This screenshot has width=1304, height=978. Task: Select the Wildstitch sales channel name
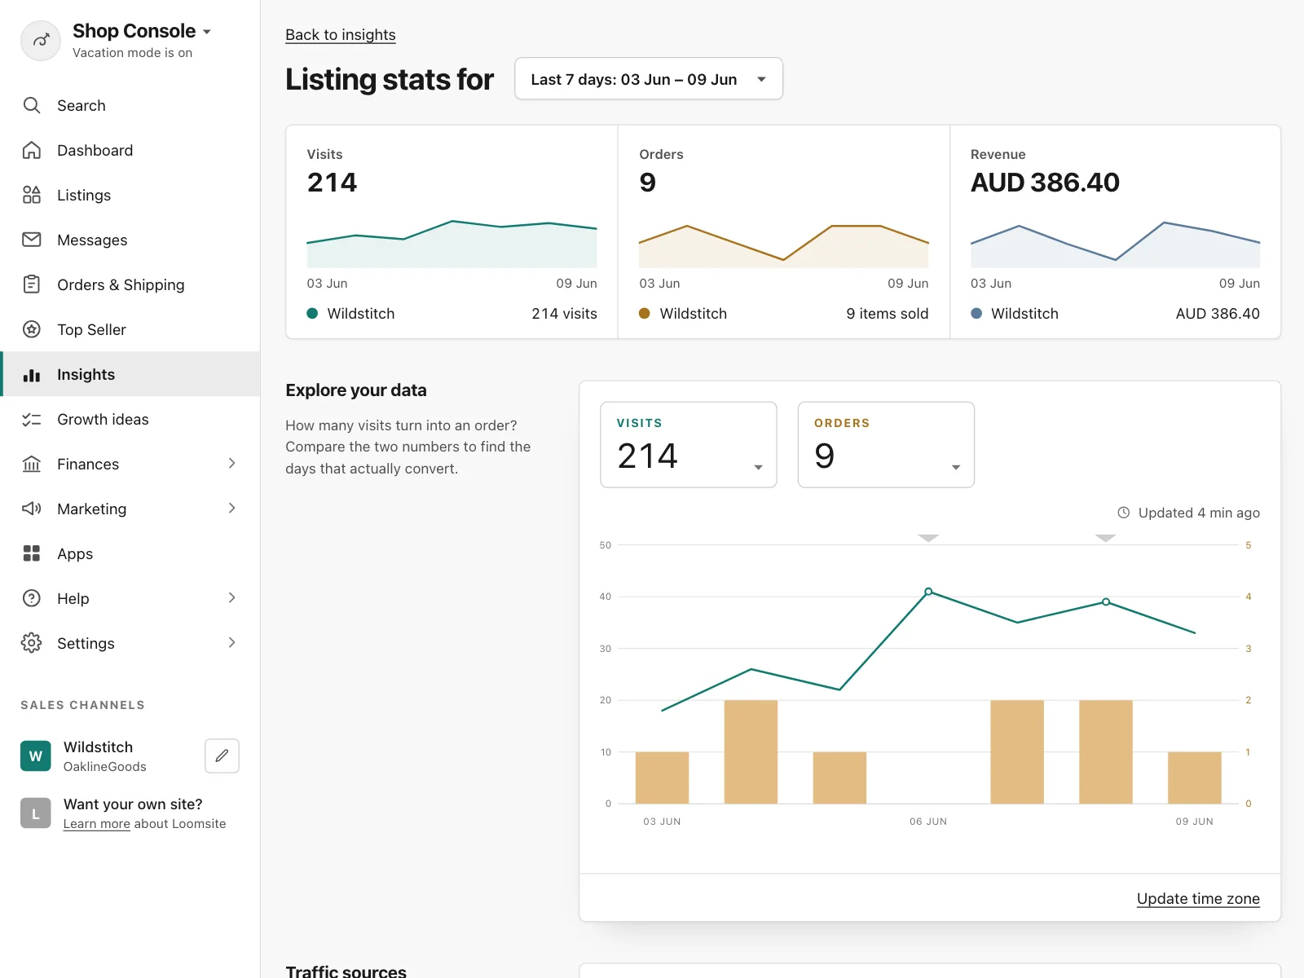pyautogui.click(x=99, y=747)
